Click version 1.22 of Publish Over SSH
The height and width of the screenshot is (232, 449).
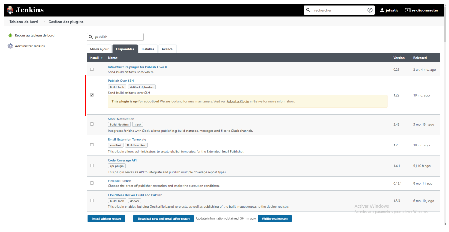396,95
